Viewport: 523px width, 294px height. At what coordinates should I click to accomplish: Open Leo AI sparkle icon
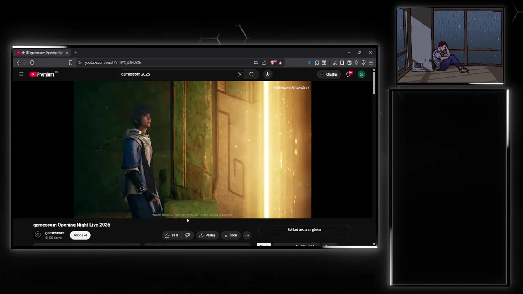point(356,62)
